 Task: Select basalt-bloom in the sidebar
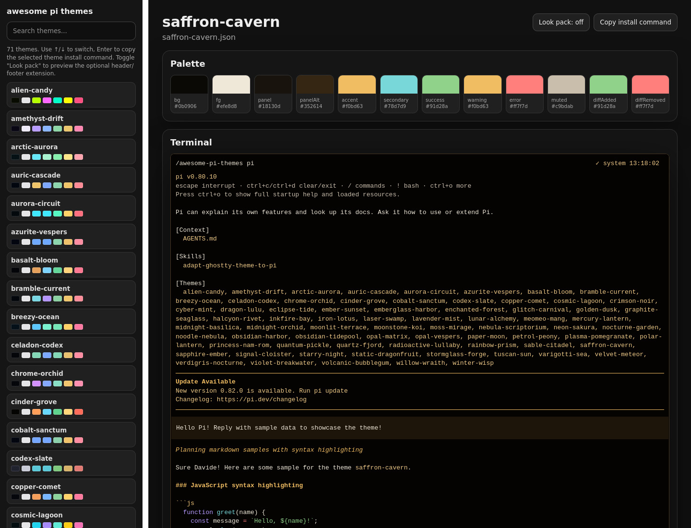coord(71,265)
